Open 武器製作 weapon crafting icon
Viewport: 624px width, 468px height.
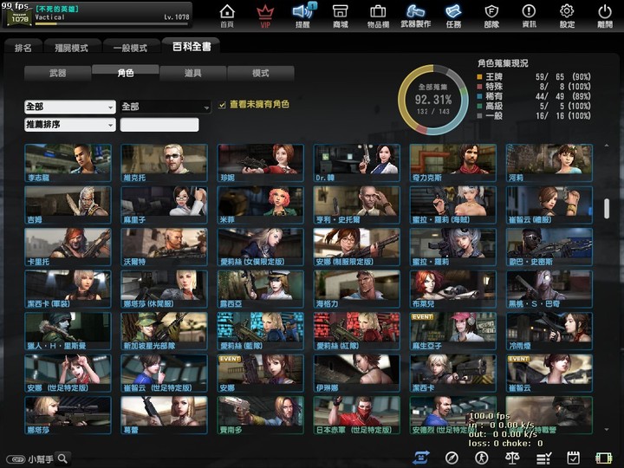[416, 14]
